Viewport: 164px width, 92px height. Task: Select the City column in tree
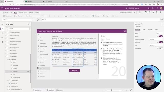pyautogui.click(x=14, y=74)
